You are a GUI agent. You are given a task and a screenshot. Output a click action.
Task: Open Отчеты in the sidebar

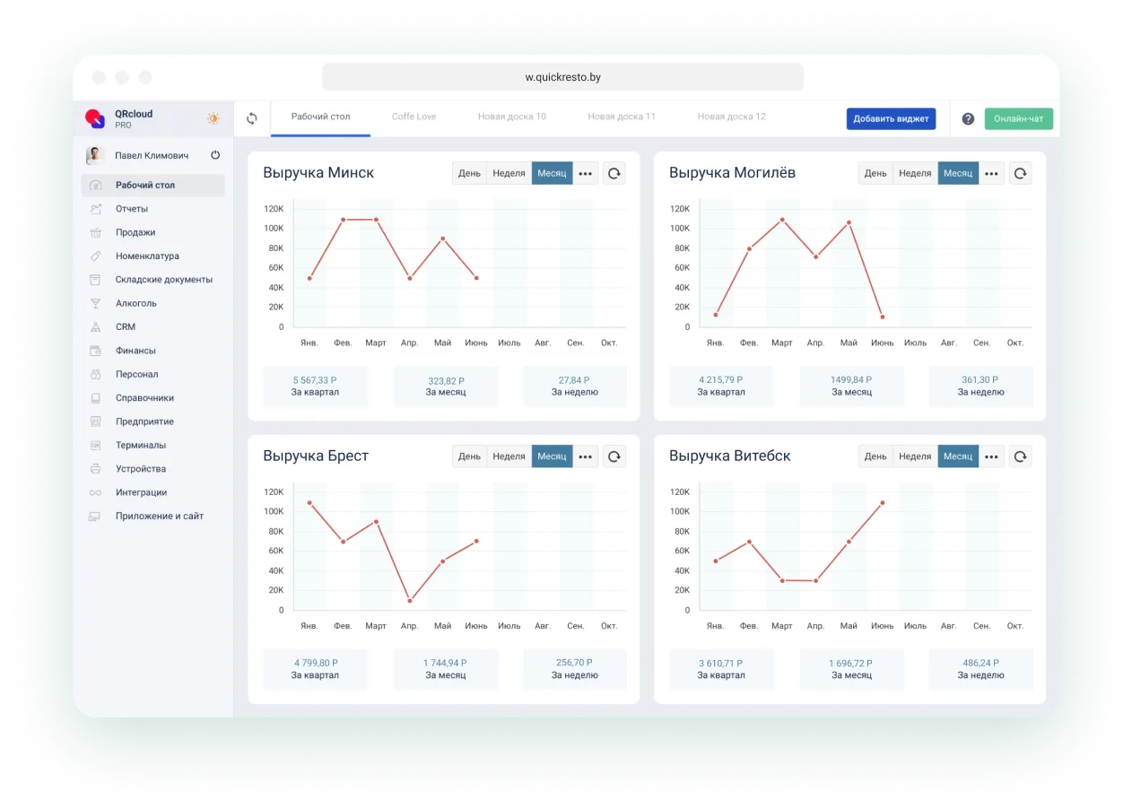tap(132, 209)
